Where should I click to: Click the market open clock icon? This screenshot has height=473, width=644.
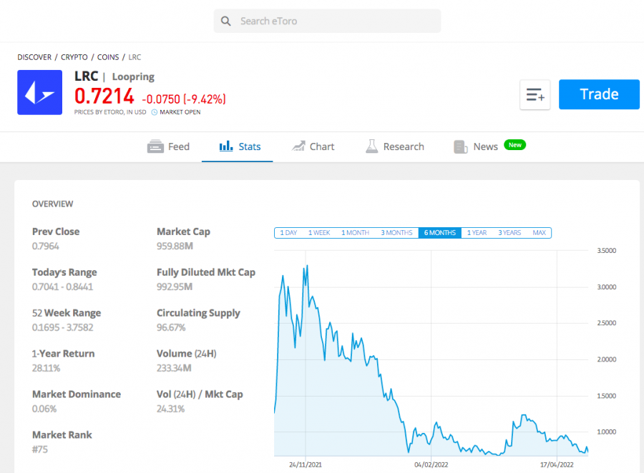click(155, 112)
